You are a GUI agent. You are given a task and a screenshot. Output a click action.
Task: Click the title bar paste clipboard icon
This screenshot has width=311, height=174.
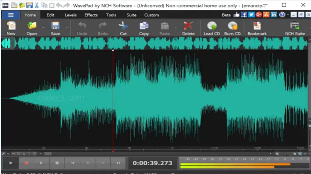52,5
